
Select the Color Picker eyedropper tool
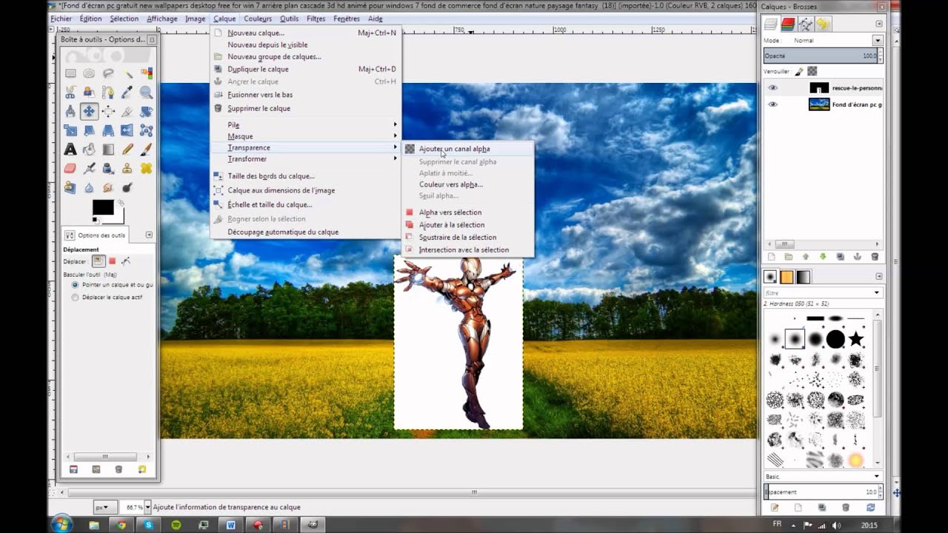pos(127,93)
